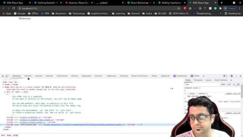The height and width of the screenshot is (137, 243).
Task: Click the green Grammarly extension icon
Action: click(215, 8)
